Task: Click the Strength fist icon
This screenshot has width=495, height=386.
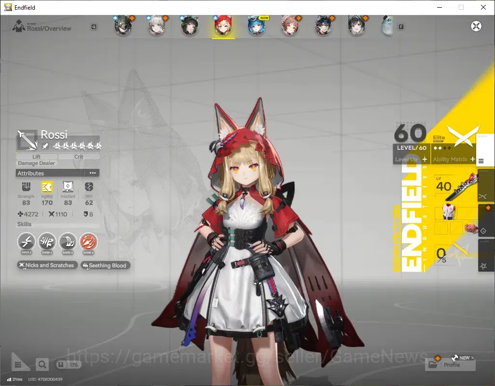Action: click(26, 187)
